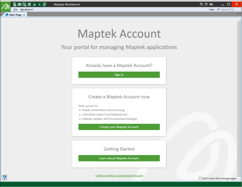
Task: Click the envelope mail icon in the title bar
Action: coord(211,4)
